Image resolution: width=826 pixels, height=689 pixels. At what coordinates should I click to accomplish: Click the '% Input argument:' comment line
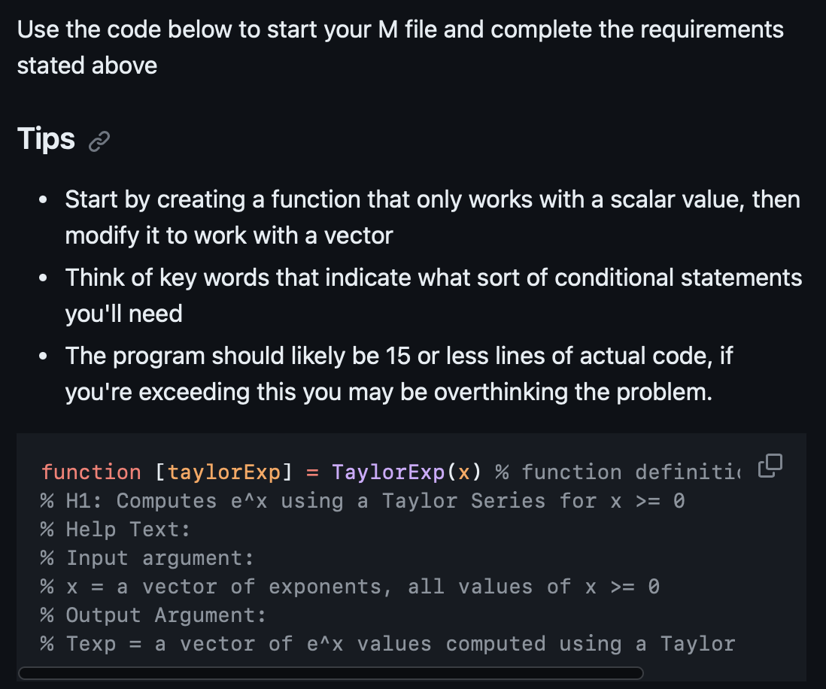[x=147, y=558]
